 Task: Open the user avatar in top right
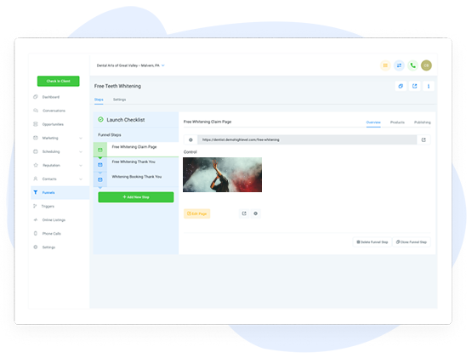[x=426, y=65]
